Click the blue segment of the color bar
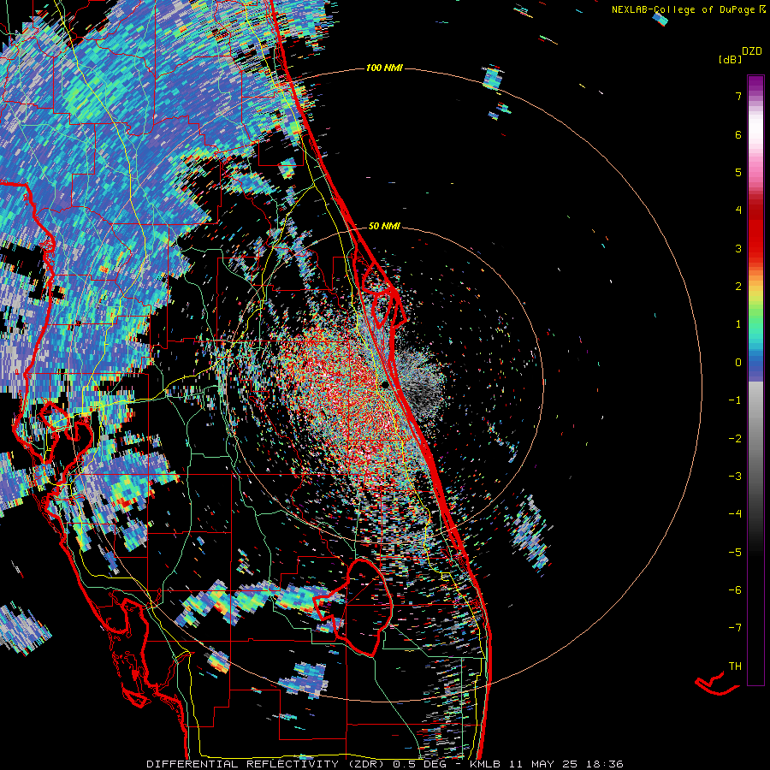This screenshot has height=770, width=770. (755, 367)
